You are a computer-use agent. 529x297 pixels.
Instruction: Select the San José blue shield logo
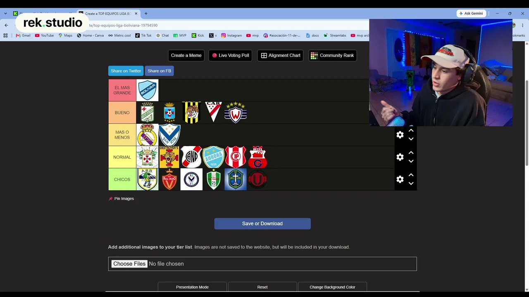169,135
